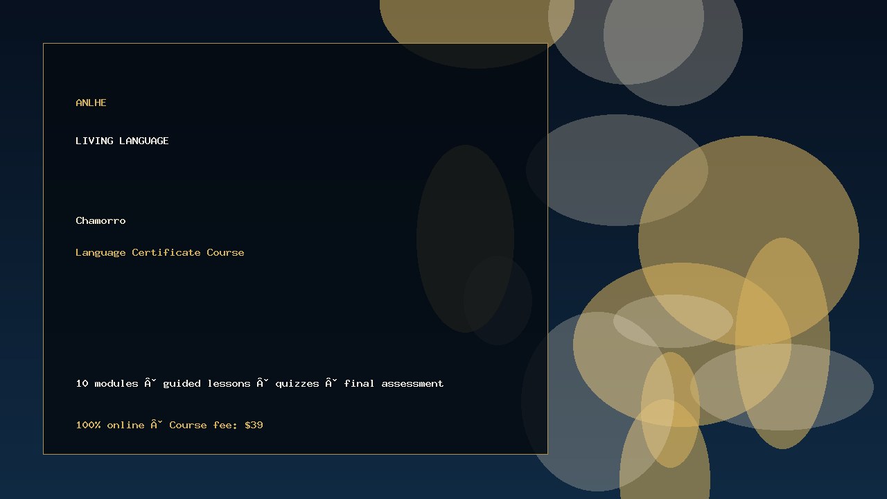887x499 pixels.
Task: Click the Chamorro title text
Action: point(100,220)
